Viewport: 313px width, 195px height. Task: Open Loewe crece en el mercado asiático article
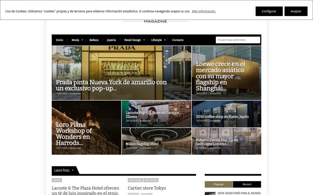(x=220, y=76)
